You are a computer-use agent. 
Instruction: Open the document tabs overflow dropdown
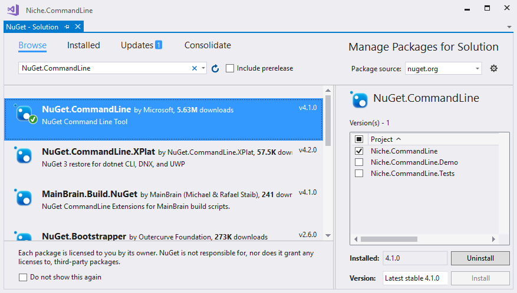click(x=509, y=27)
